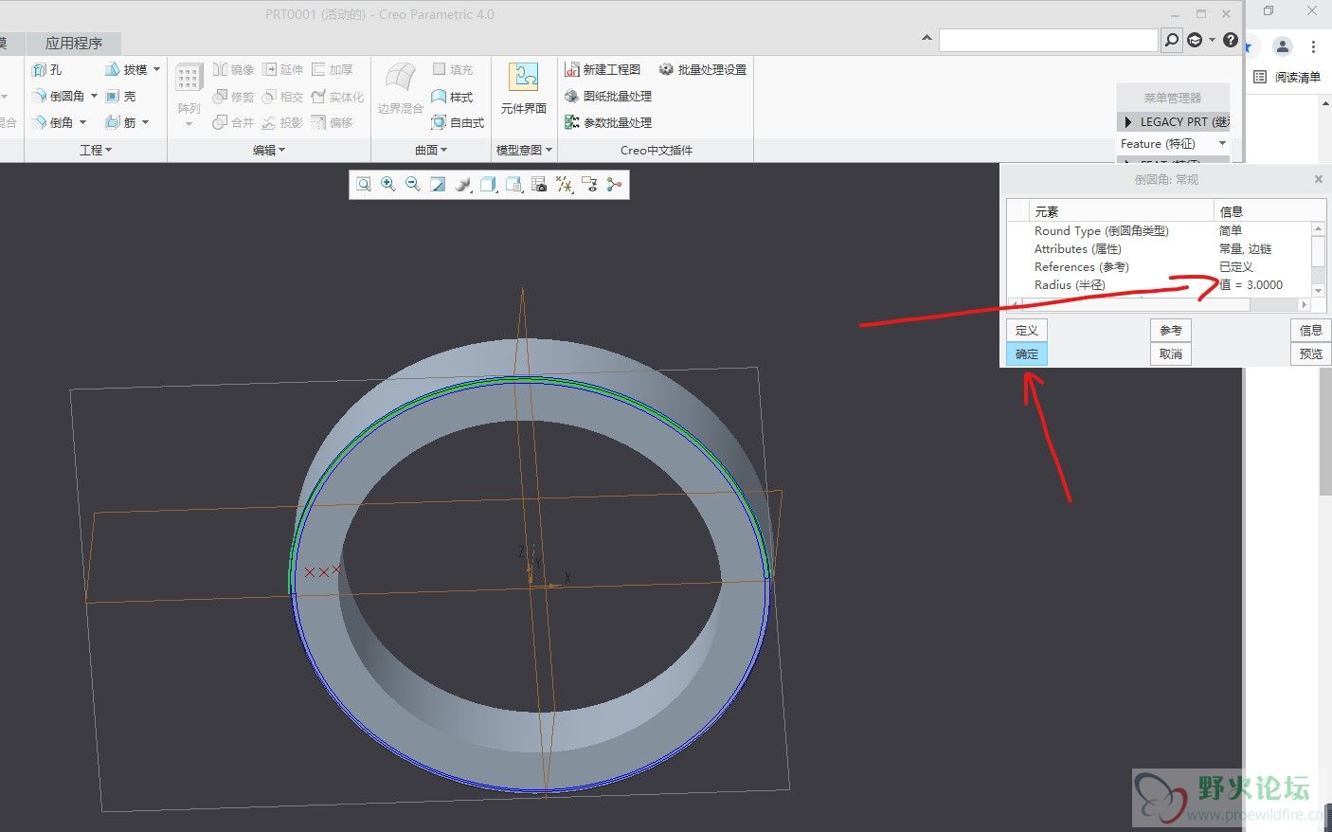Select the Radius (半径) row
Image resolution: width=1332 pixels, height=832 pixels.
[x=1160, y=284]
